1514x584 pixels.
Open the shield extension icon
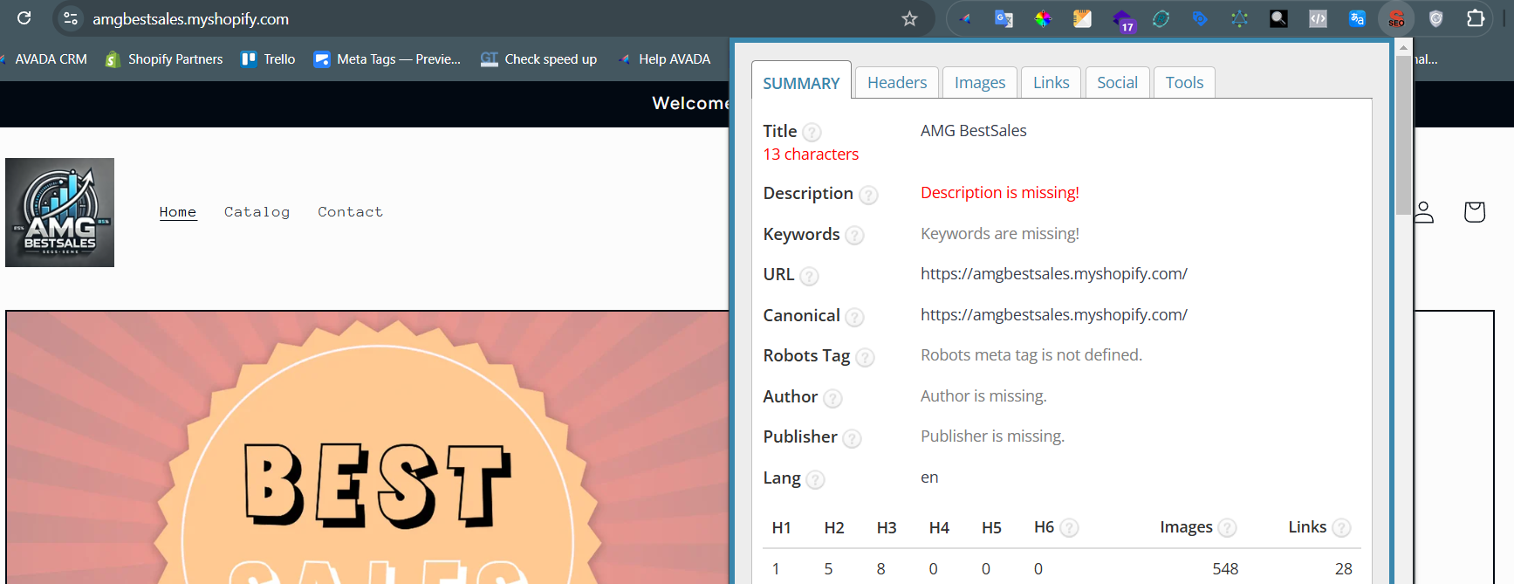1435,18
